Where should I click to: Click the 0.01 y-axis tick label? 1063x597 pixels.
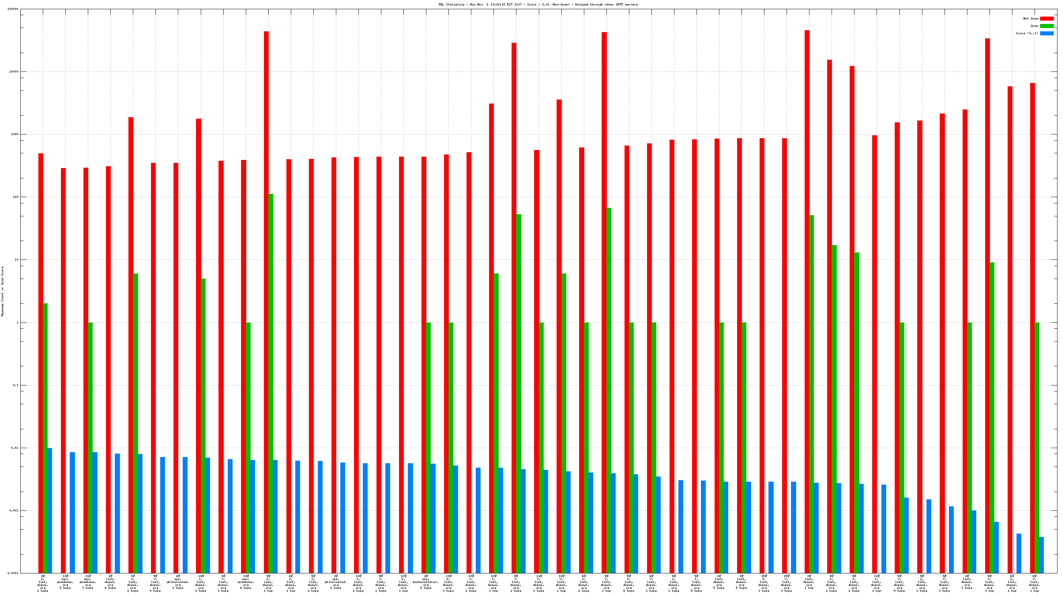coord(15,448)
